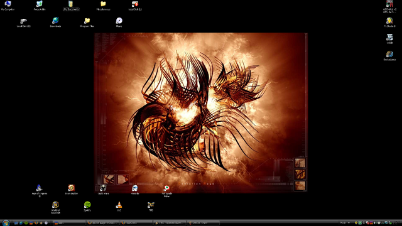402x226 pixels.
Task: Open the Recycle Bin icon
Action: 40,6
